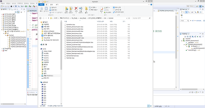Open the address bar history dropdown arrow
Viewport: 205px width, 108px height.
point(127,18)
